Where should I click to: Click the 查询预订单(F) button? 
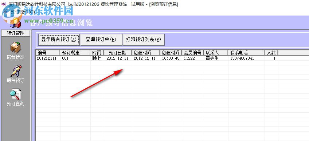point(101,39)
